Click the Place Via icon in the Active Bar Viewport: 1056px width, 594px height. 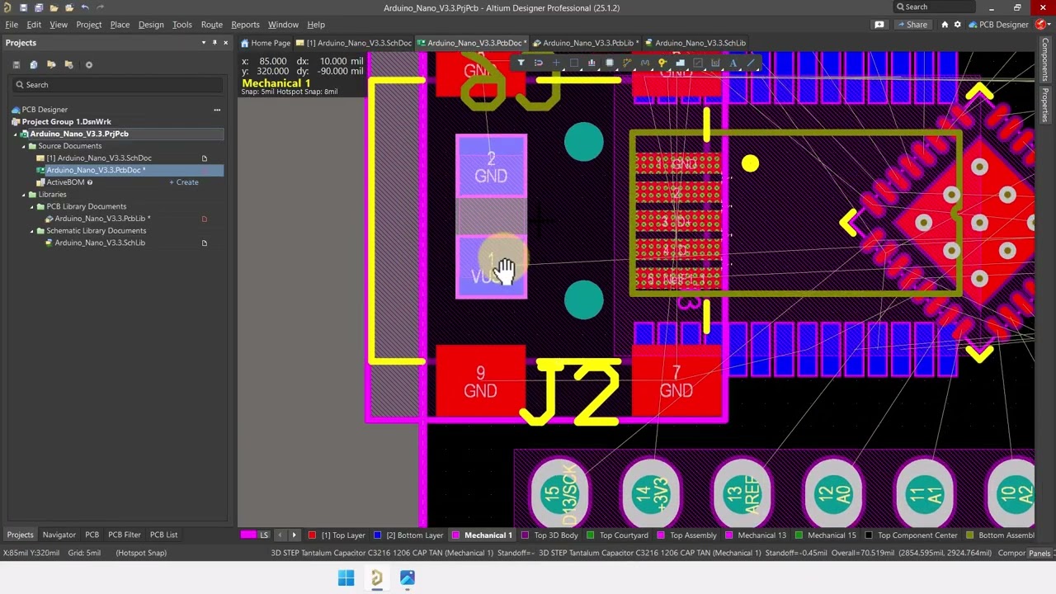point(662,63)
